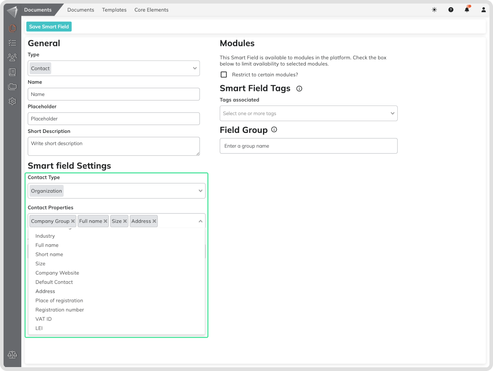Screen dimensions: 493x371
Task: Click the balance scale icon at the sidebar bottom
Action: (x=12, y=355)
